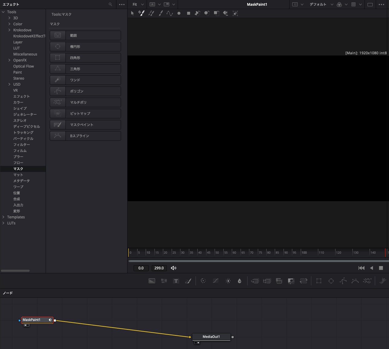
Task: Add a Rectangle mask from node toolbar
Action: [x=319, y=281]
